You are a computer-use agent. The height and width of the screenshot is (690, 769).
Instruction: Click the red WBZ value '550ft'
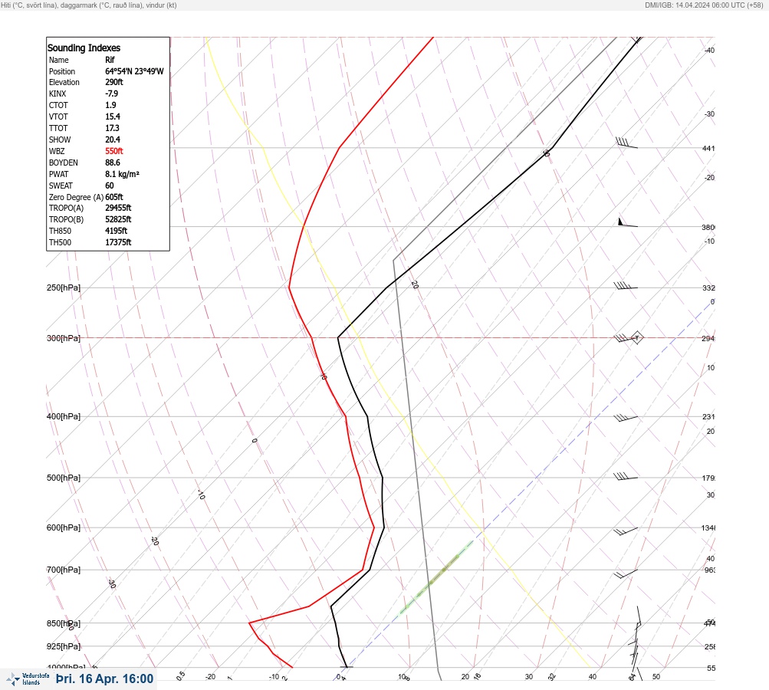(x=113, y=151)
